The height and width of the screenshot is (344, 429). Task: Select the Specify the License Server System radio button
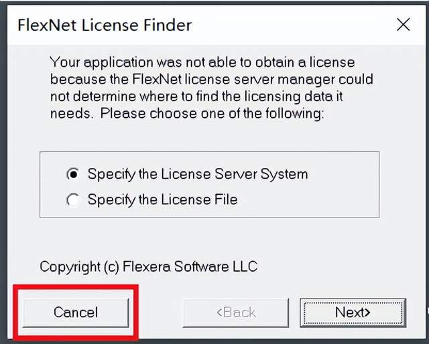pos(73,175)
